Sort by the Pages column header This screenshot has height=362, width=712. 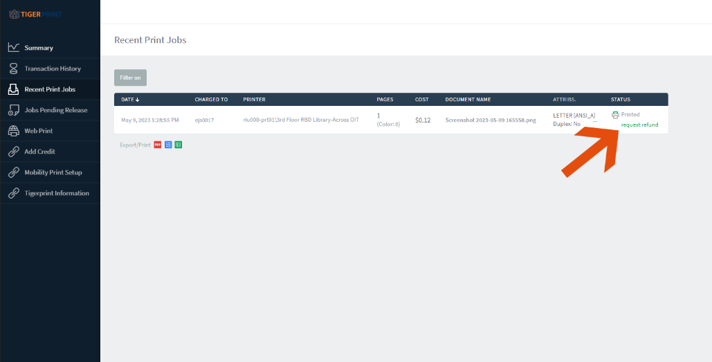(x=385, y=100)
